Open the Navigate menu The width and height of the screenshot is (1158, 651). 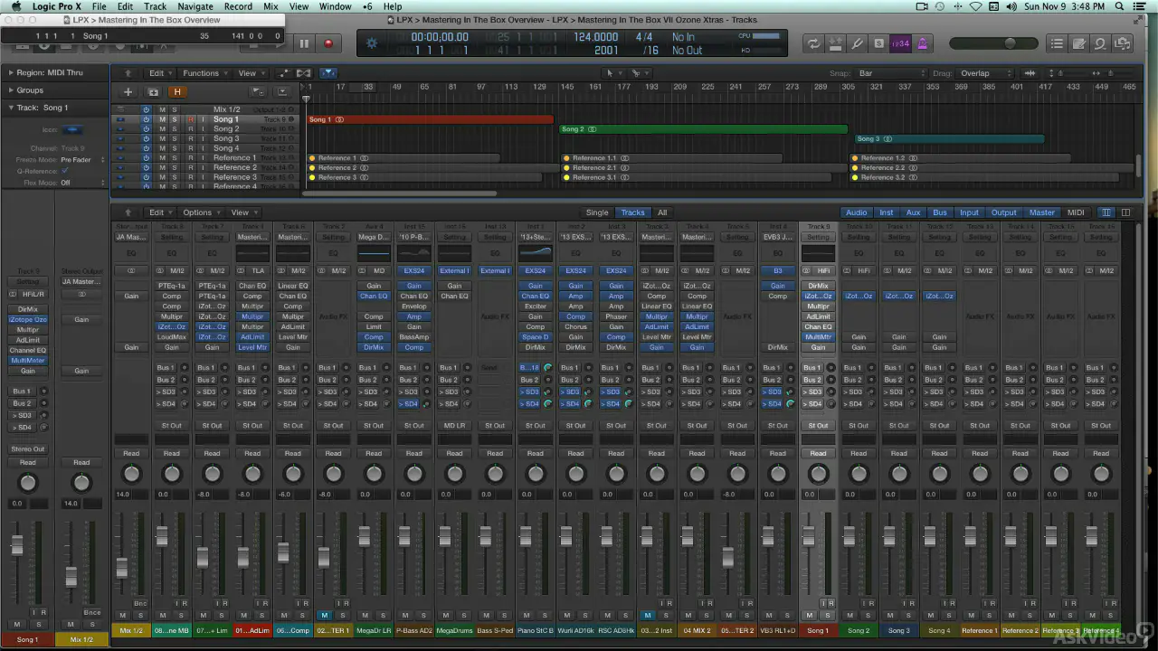[195, 6]
